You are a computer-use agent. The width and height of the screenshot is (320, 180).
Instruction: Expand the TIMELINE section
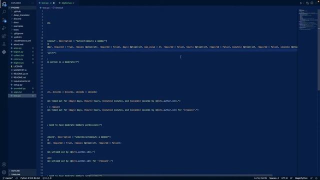click(22, 174)
